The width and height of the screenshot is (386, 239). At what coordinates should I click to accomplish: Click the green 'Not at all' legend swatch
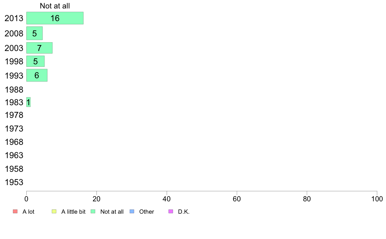(93, 211)
